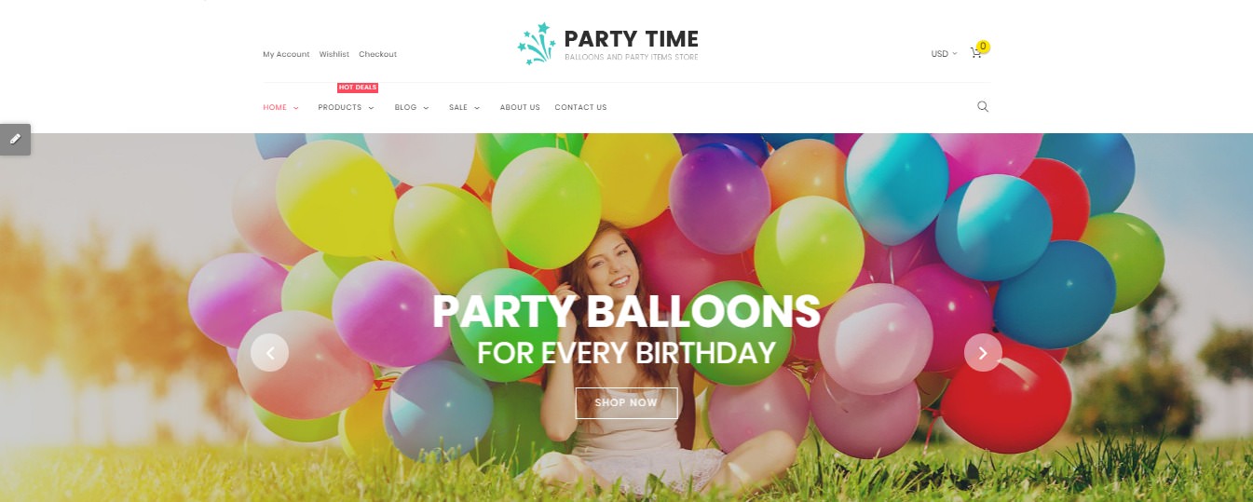The image size is (1253, 502).
Task: Click the cart item count badge
Action: (983, 46)
